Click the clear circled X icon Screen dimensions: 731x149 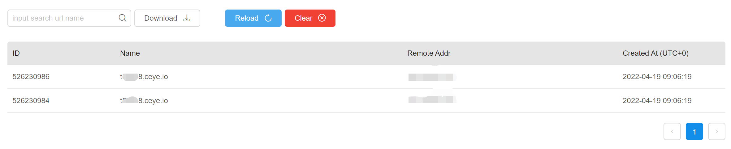tap(322, 18)
